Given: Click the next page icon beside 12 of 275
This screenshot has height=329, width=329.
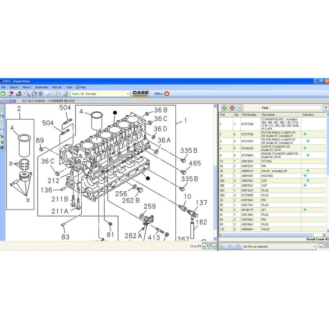Looking at the screenshot, I should click(x=213, y=246).
